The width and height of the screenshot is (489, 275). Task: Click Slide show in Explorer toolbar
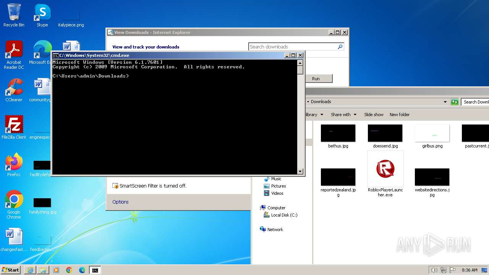(x=374, y=115)
